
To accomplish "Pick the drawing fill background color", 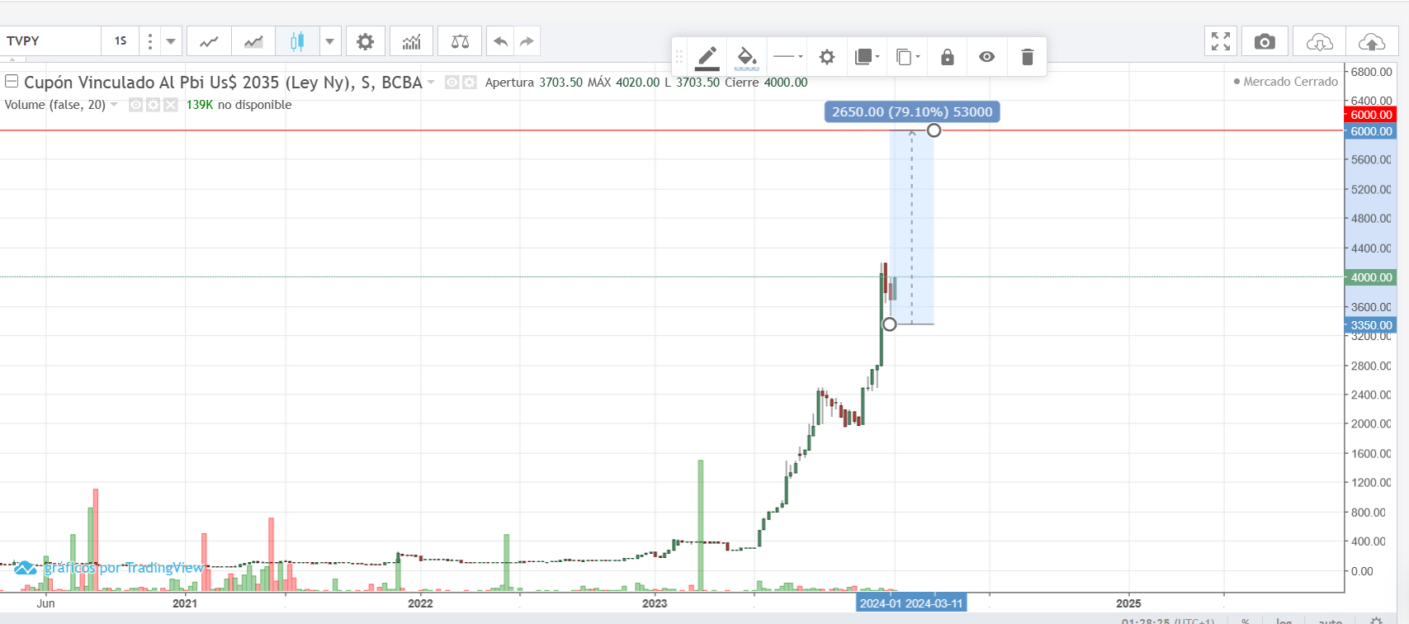I will [x=746, y=57].
